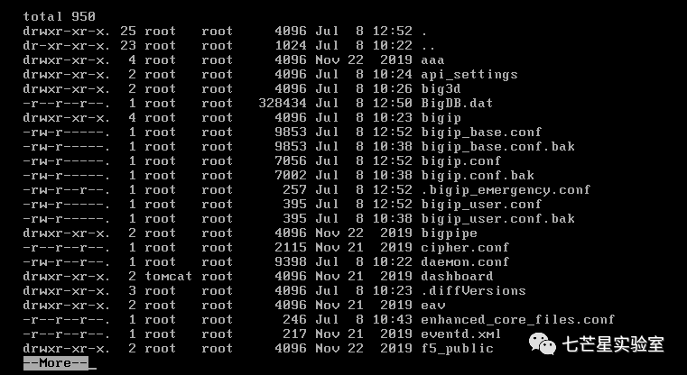The image size is (687, 375).
Task: Select the bigip.conf file name
Action: click(461, 161)
